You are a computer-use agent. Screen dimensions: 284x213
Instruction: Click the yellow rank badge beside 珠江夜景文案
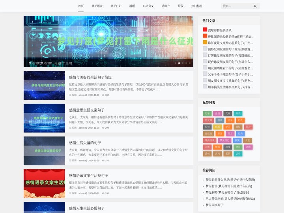[205, 42]
